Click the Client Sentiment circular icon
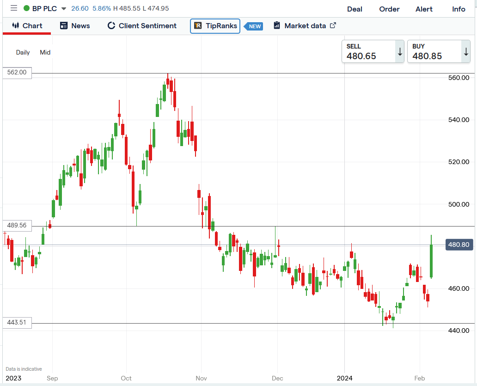This screenshot has width=477, height=386. tap(111, 25)
